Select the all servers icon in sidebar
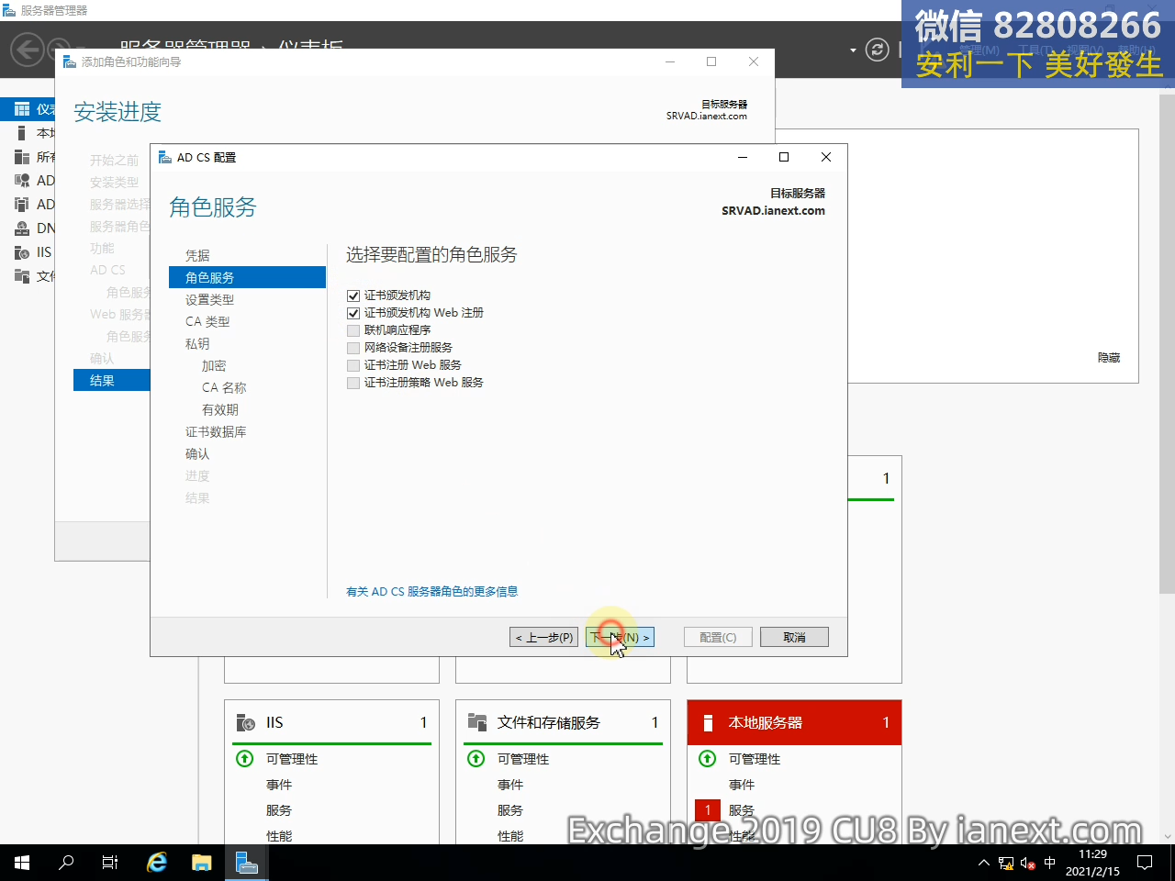 (22, 157)
